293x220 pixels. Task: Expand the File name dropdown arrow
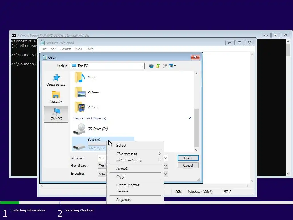166,158
